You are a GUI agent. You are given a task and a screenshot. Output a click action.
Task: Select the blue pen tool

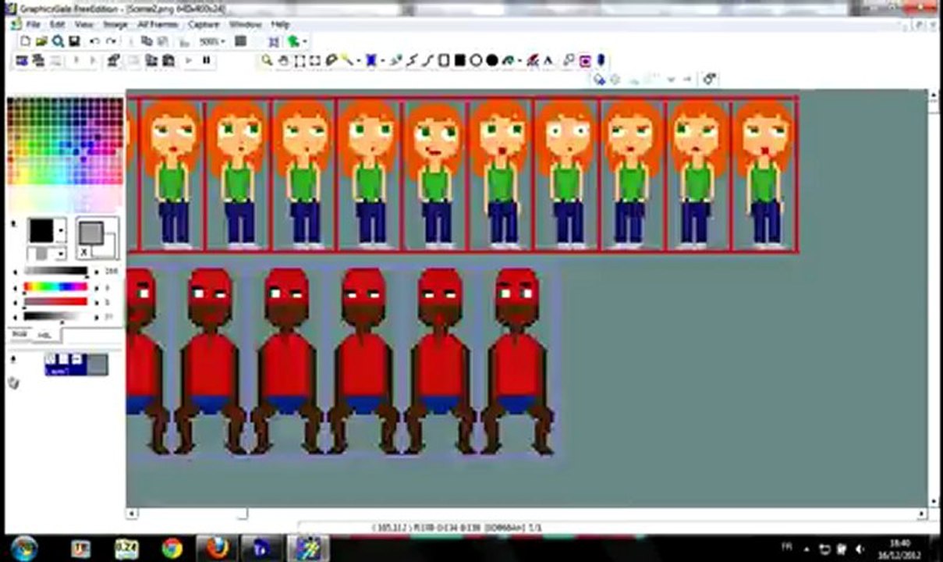coord(371,60)
